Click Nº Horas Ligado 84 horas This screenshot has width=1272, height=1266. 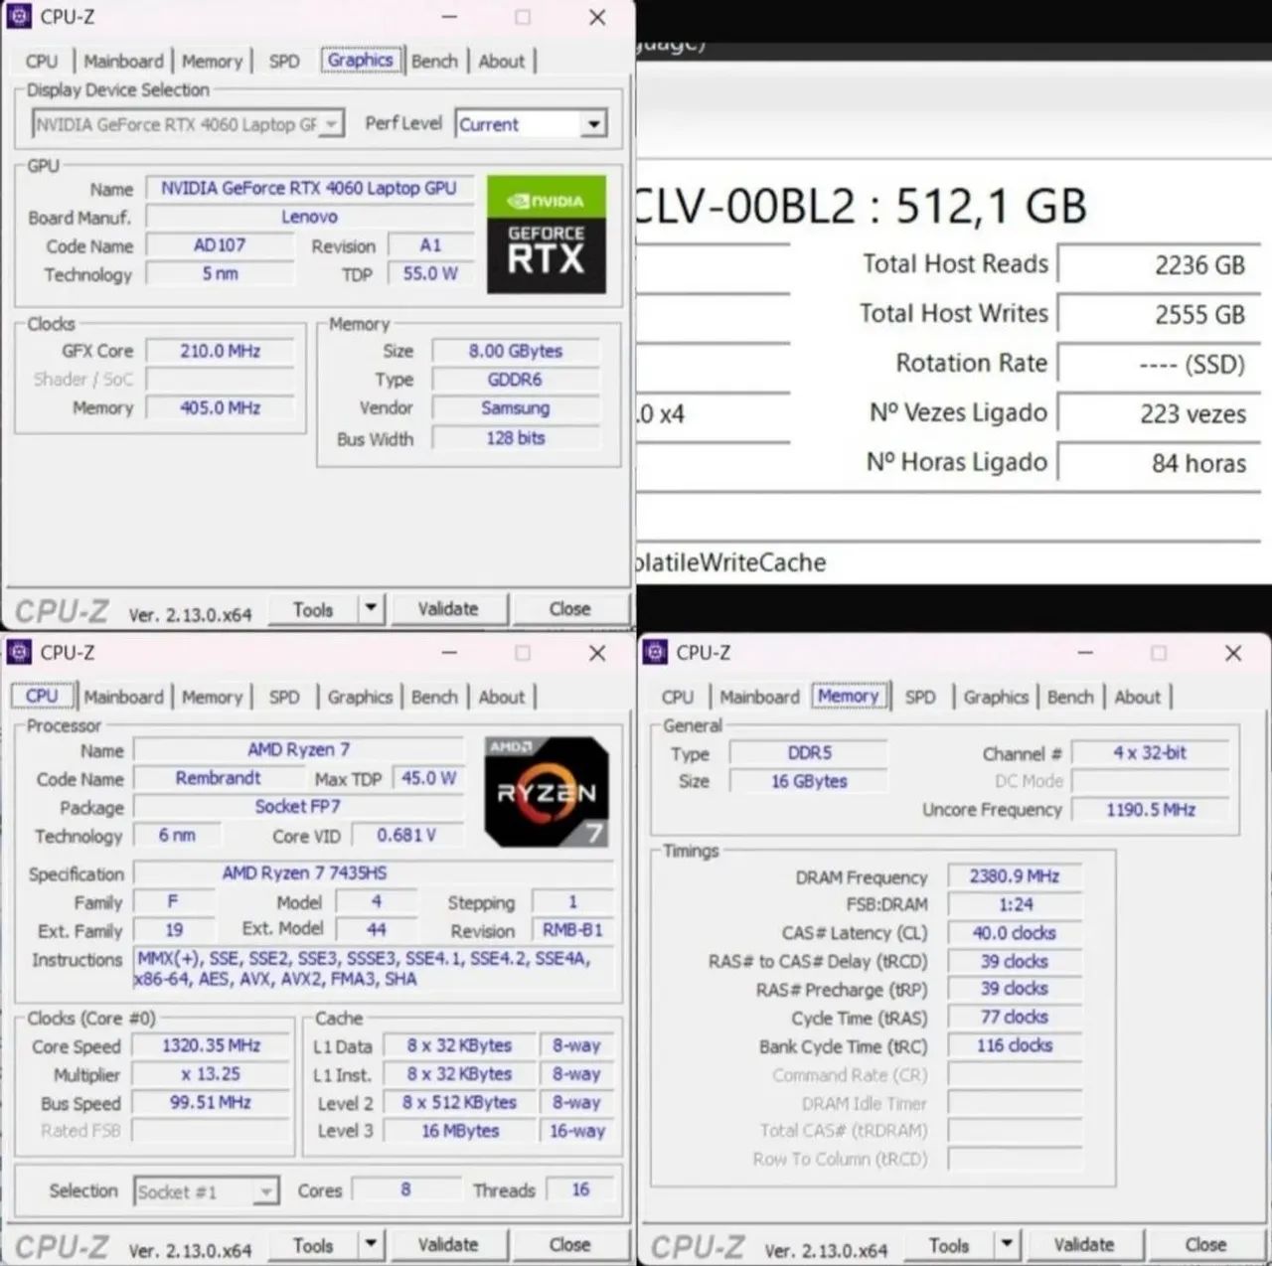(x=1159, y=463)
